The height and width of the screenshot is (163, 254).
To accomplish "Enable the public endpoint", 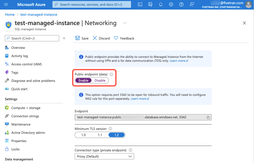I will tap(83, 80).
